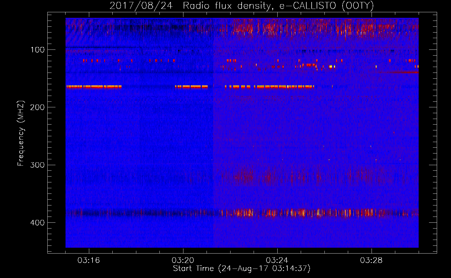This screenshot has width=451, height=278.
Task: Click the 400 frequency tick label
Action: point(37,223)
